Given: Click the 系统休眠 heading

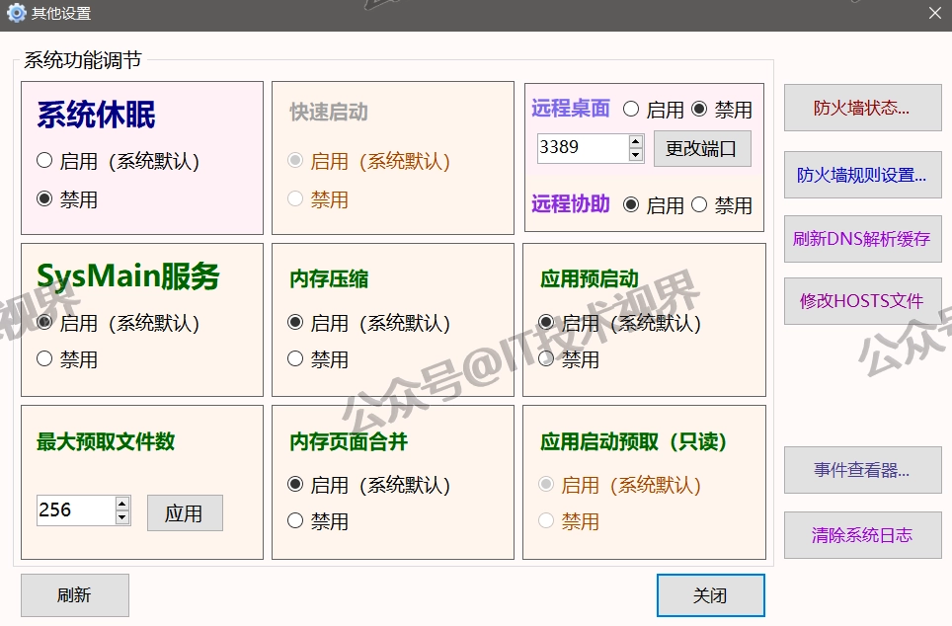Looking at the screenshot, I should click(96, 115).
